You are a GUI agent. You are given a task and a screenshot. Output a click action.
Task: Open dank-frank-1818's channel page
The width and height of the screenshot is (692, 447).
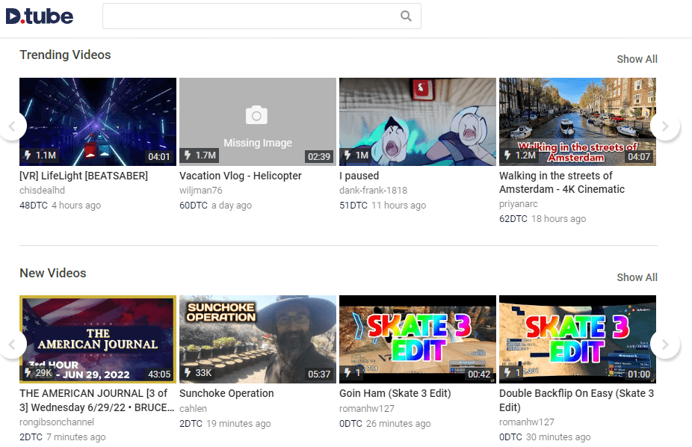click(373, 191)
